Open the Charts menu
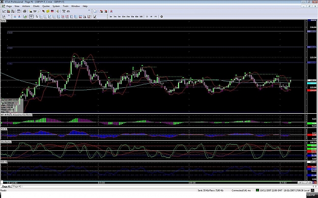318x198 pixels. [36, 6]
